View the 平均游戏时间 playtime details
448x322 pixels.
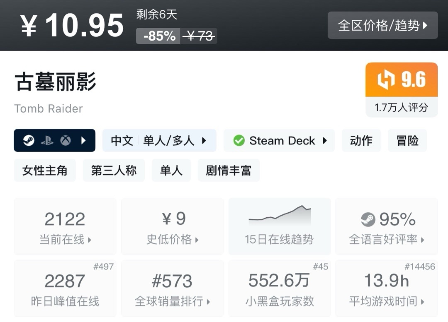tap(386, 288)
